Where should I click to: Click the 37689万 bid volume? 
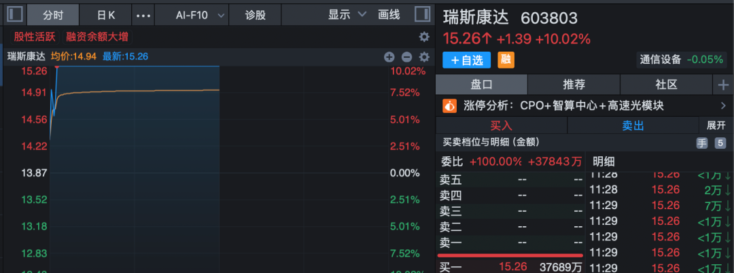click(x=560, y=267)
